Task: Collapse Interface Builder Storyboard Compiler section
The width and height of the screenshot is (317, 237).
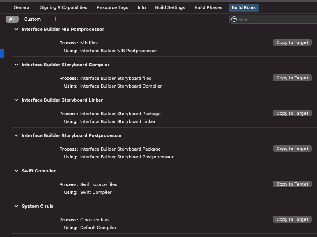Action: click(x=16, y=65)
